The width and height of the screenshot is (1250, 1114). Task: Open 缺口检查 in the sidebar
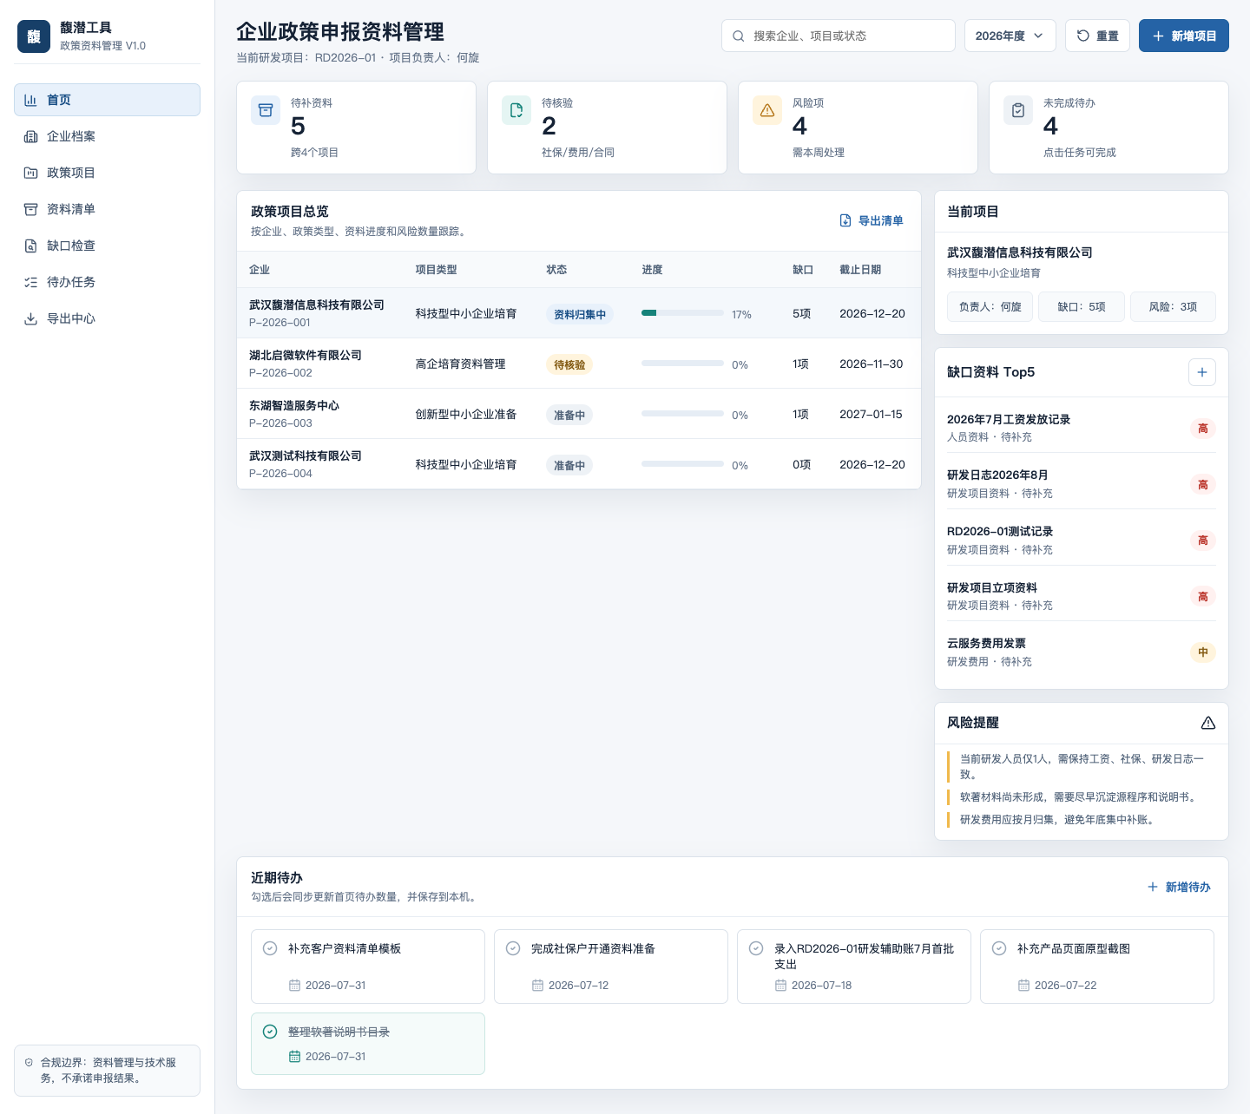(107, 246)
